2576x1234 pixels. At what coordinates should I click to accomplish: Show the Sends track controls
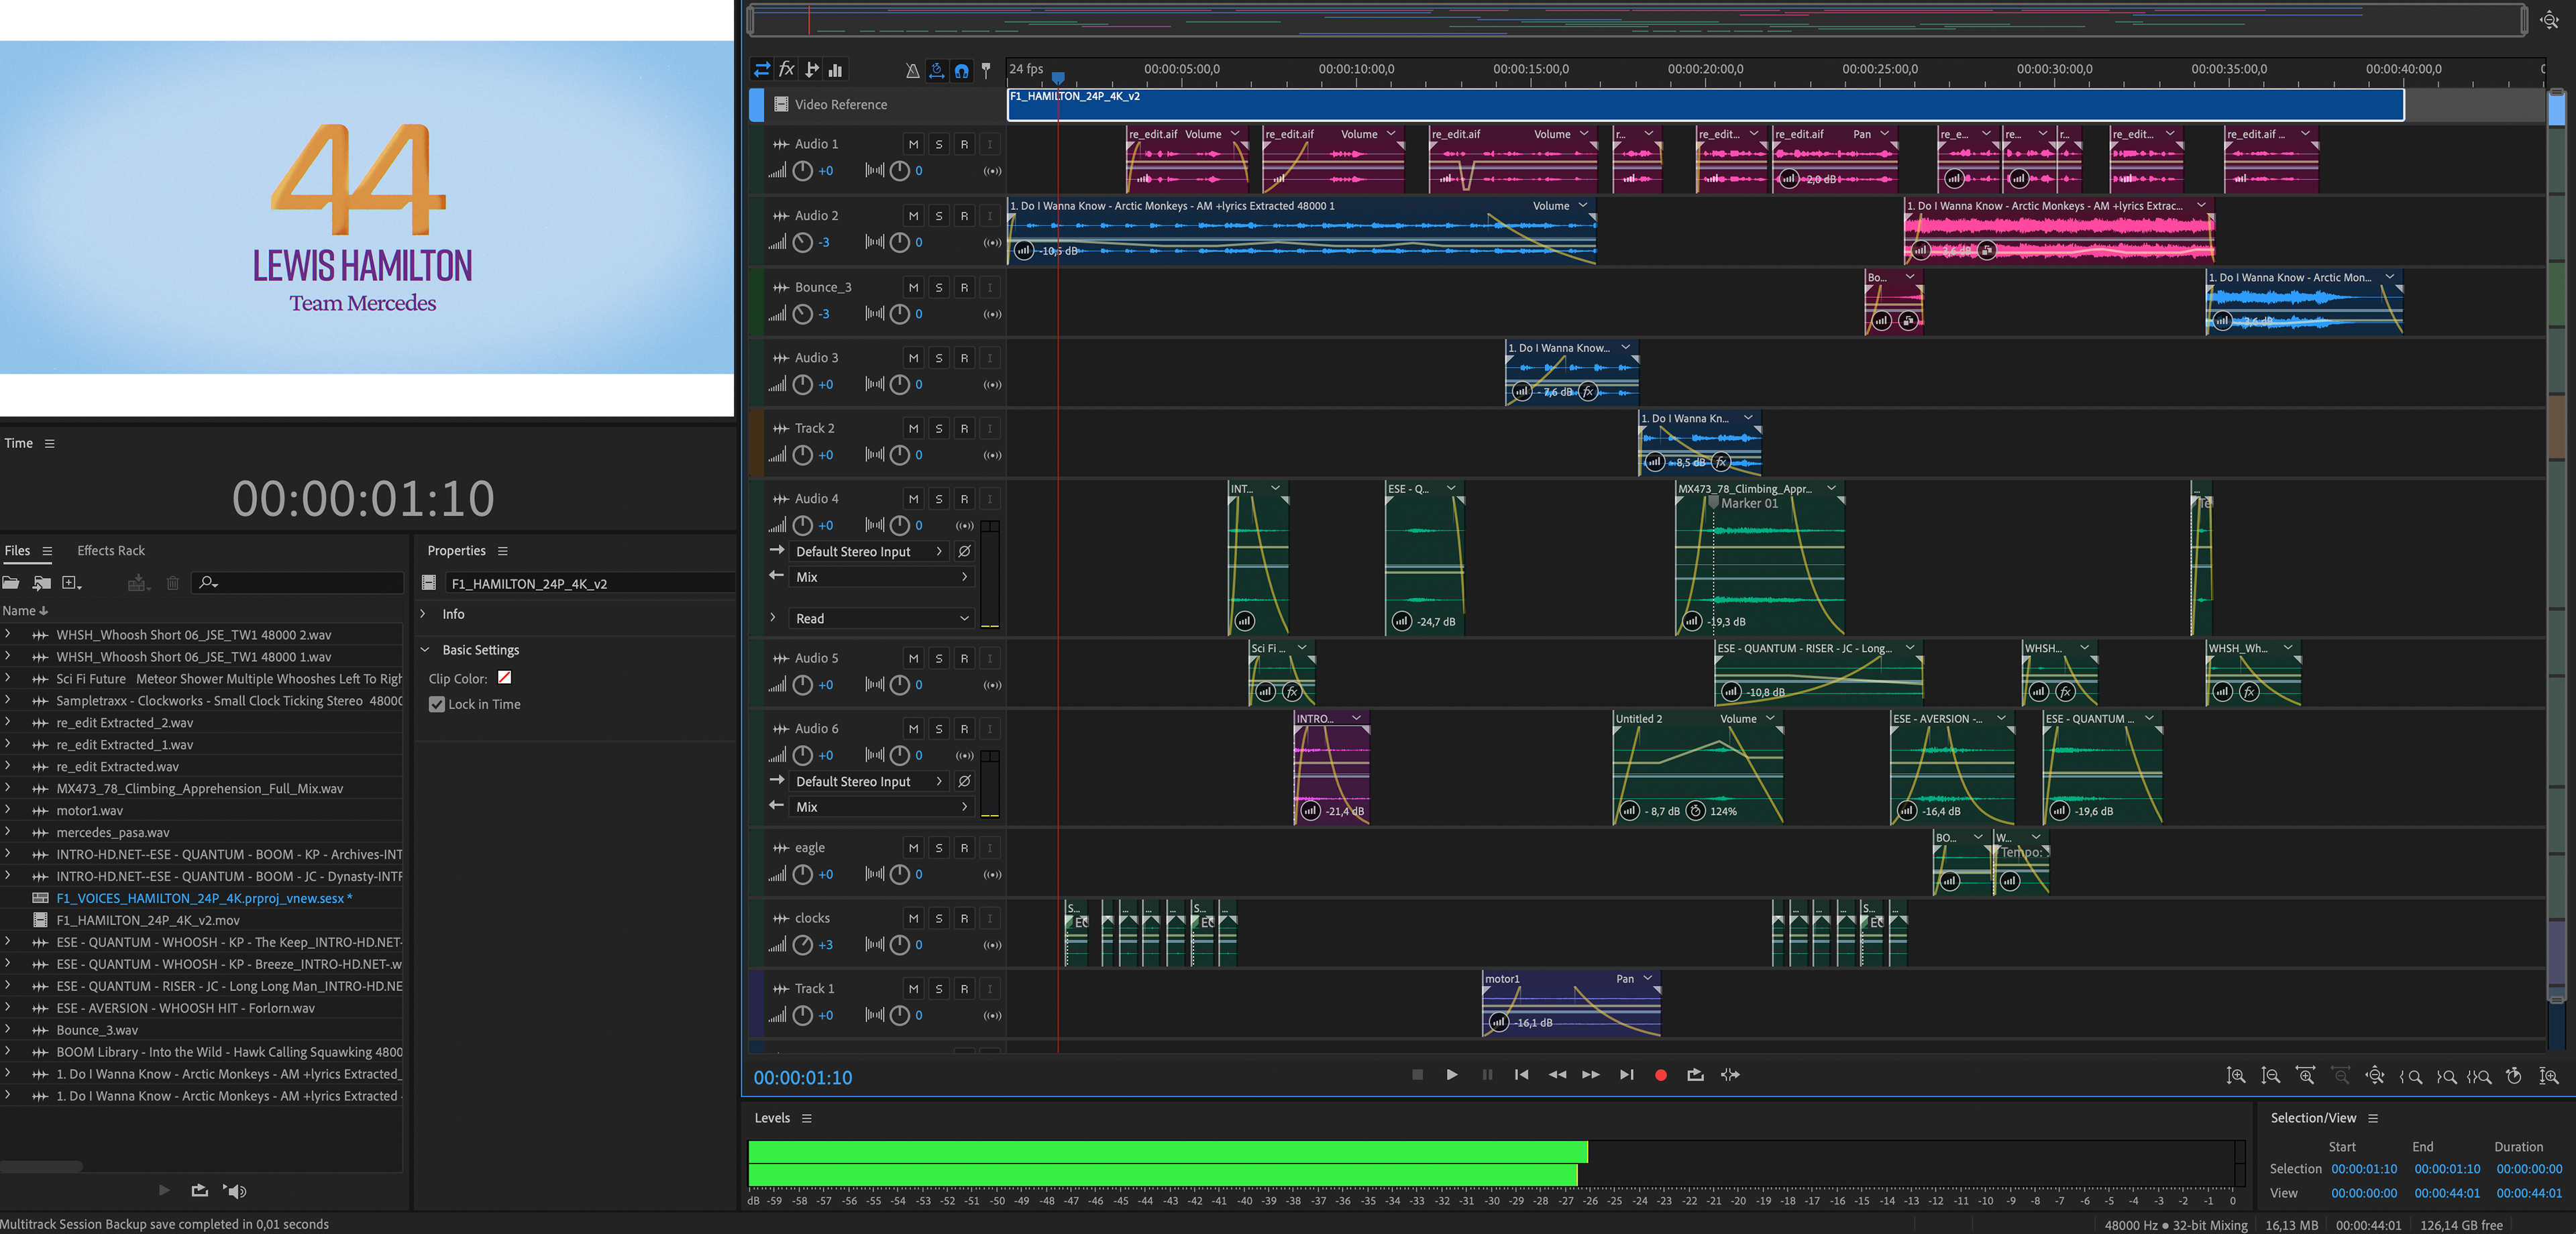pos(812,69)
